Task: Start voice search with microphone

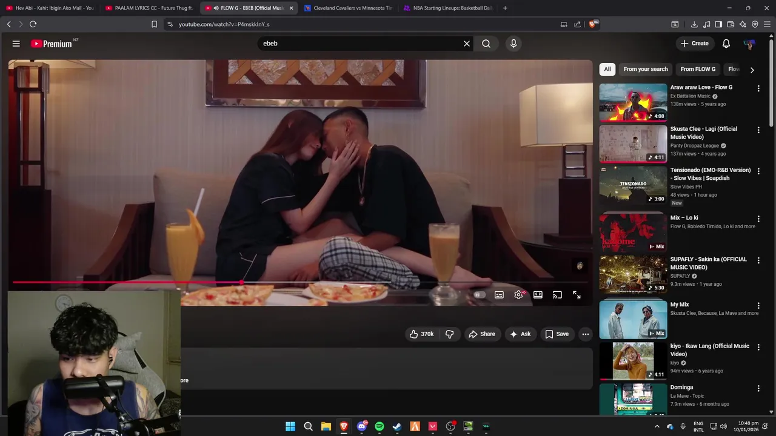Action: coord(513,44)
